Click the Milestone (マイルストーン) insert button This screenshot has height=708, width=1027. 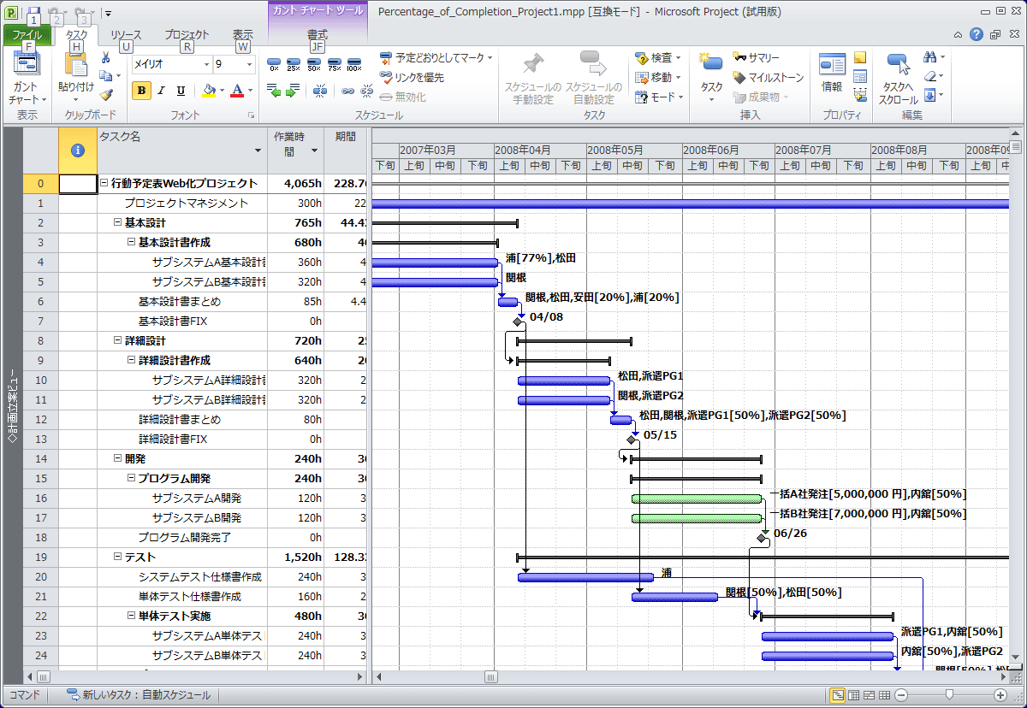tap(769, 77)
